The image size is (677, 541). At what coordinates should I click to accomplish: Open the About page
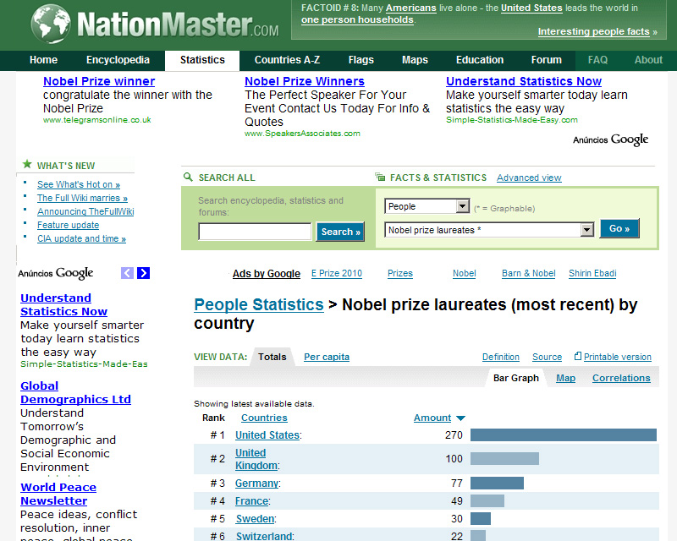point(648,60)
